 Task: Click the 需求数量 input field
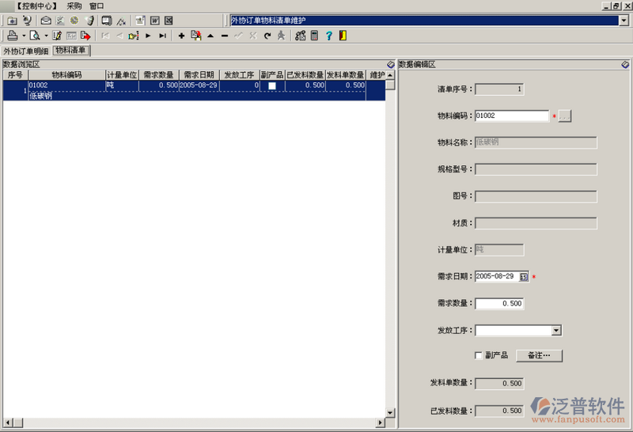click(499, 304)
